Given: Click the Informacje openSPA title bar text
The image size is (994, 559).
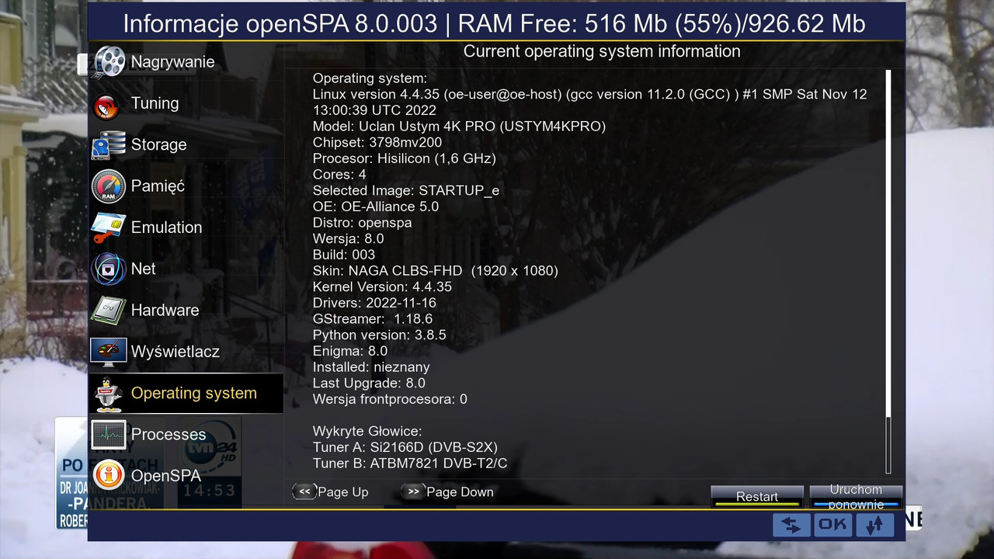Looking at the screenshot, I should point(494,23).
